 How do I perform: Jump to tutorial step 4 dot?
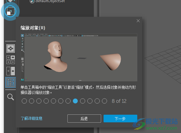46,101
